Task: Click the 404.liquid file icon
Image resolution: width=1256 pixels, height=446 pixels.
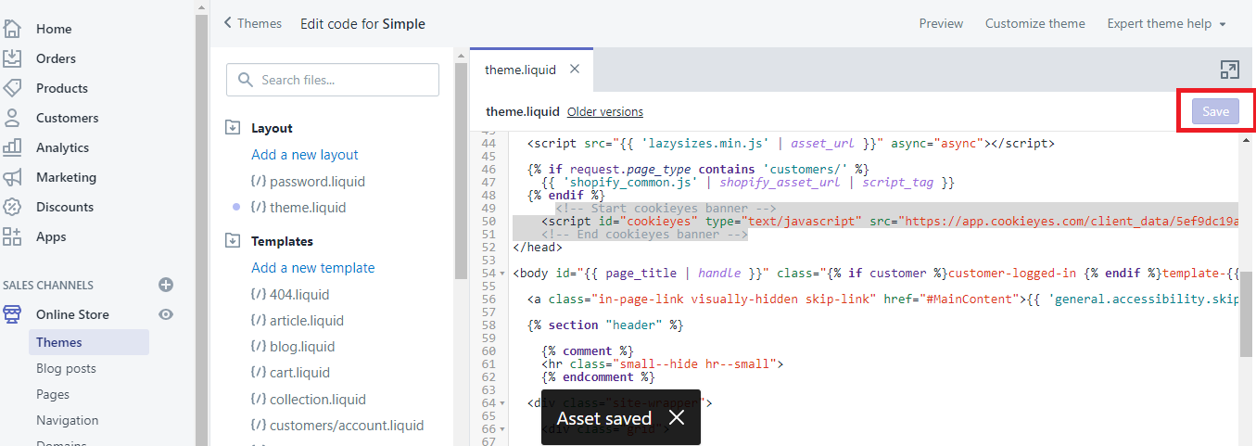Action: pyautogui.click(x=259, y=294)
